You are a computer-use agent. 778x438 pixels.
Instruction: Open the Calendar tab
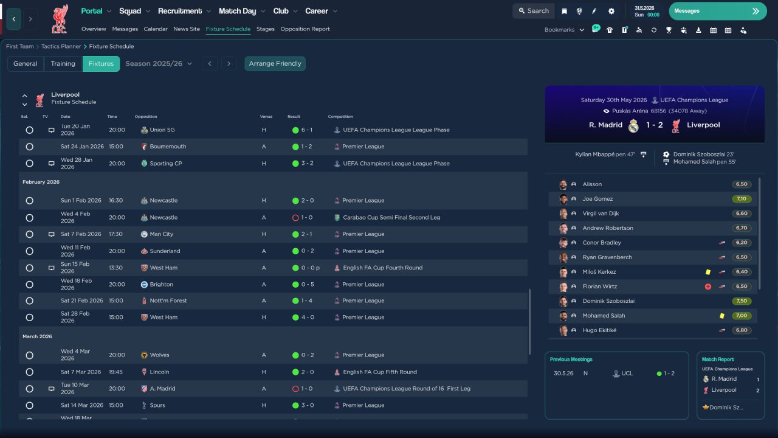coord(156,29)
